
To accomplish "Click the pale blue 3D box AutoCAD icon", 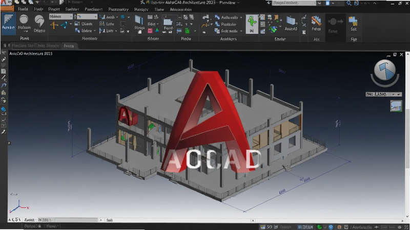I will click(x=291, y=20).
